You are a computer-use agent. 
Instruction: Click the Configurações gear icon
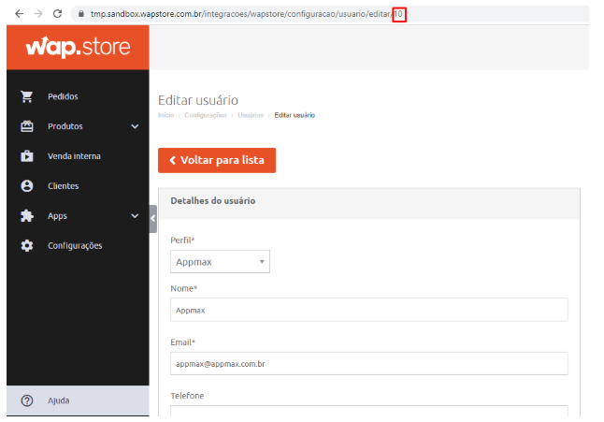(27, 246)
